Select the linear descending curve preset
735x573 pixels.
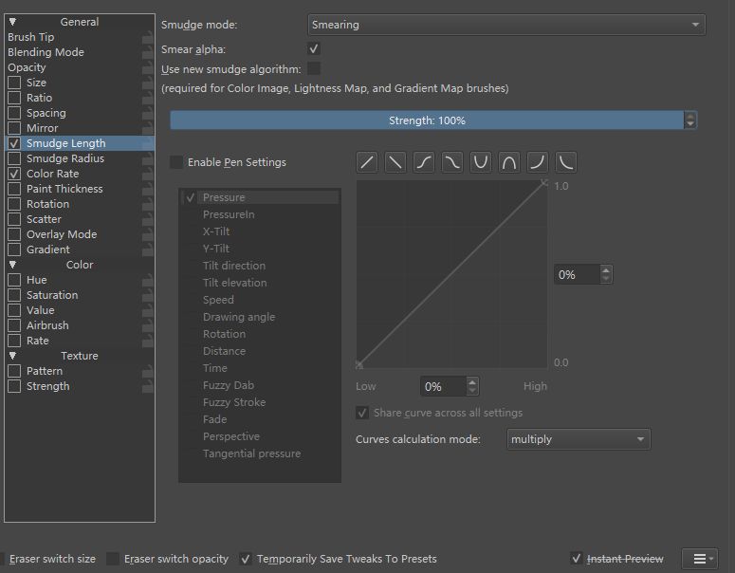[x=395, y=162]
